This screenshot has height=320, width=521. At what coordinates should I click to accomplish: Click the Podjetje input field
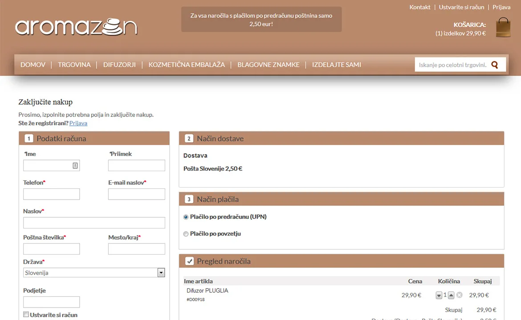click(52, 302)
